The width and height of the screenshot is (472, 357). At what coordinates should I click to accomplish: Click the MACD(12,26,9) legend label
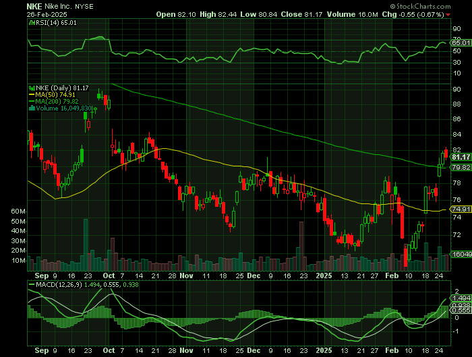[59, 285]
